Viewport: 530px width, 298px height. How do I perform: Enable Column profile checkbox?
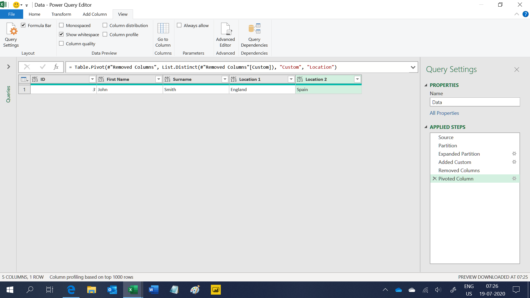(105, 34)
